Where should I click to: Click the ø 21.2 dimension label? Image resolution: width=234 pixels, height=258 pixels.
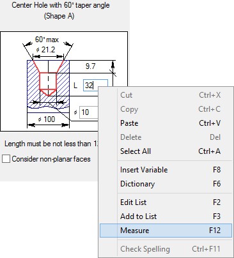point(45,50)
